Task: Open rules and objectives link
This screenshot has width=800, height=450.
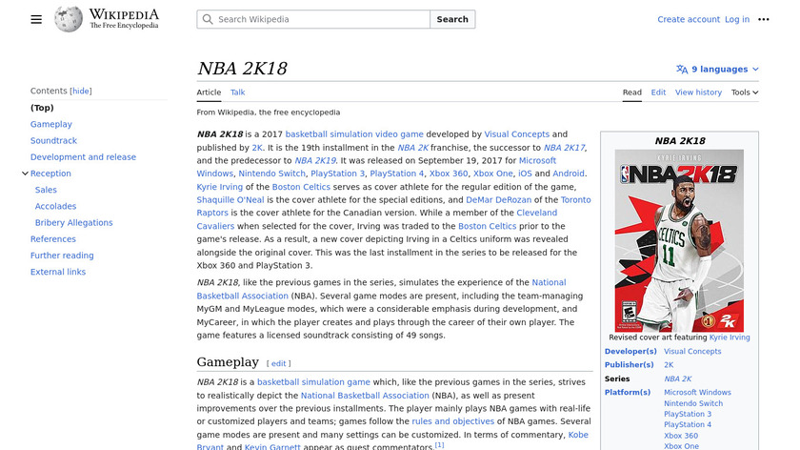Action: pos(453,422)
